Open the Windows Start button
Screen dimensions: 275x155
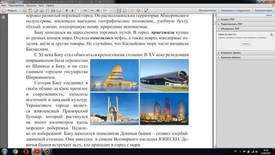[x=4, y=152]
